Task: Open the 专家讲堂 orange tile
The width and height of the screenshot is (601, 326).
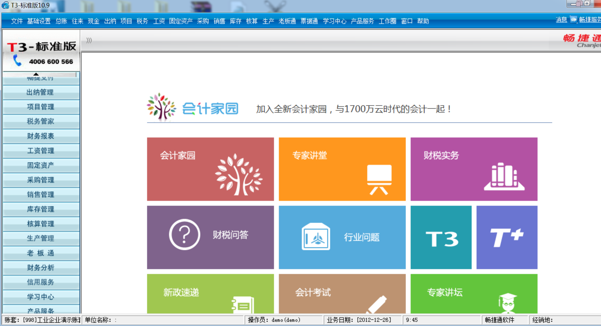Action: [342, 169]
